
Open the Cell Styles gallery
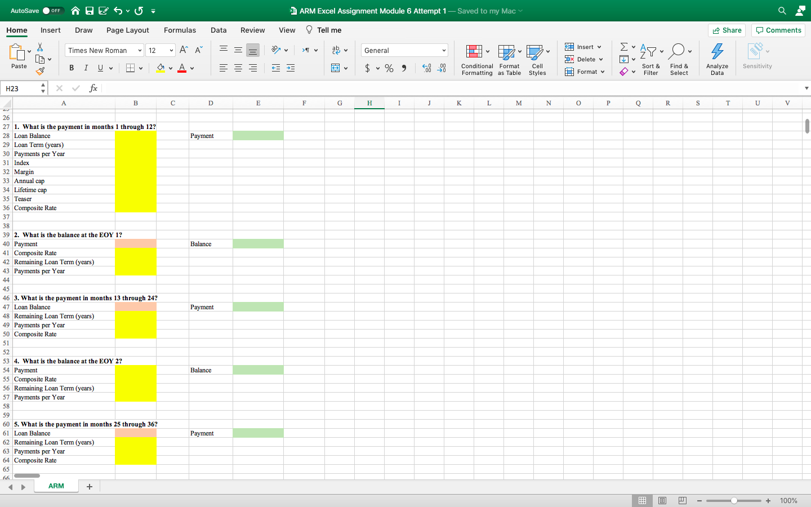click(x=537, y=59)
